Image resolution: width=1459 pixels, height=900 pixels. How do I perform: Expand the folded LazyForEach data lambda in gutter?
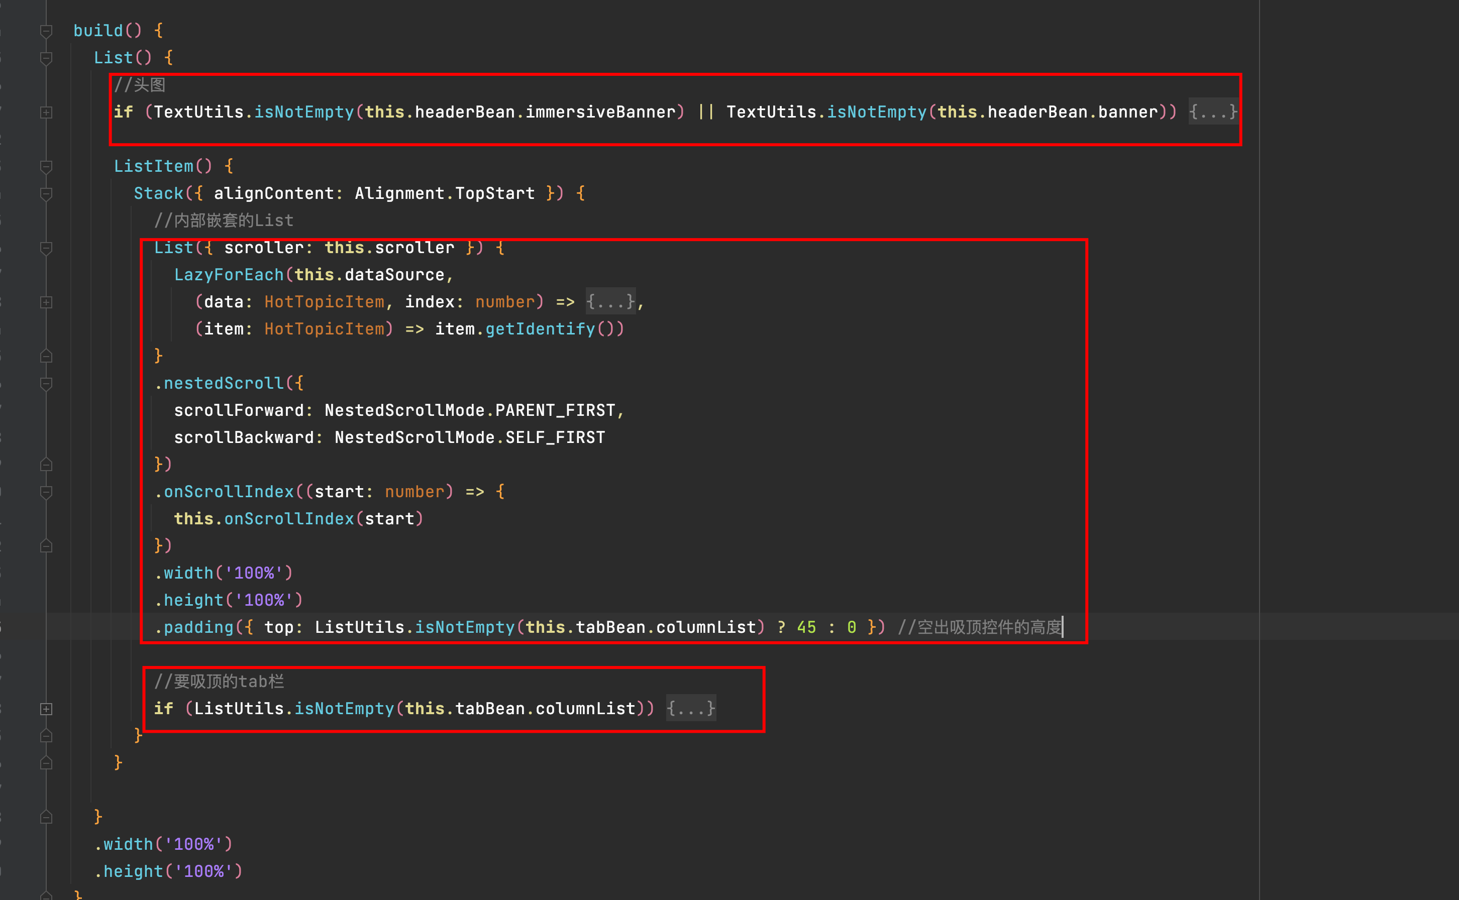click(x=46, y=302)
